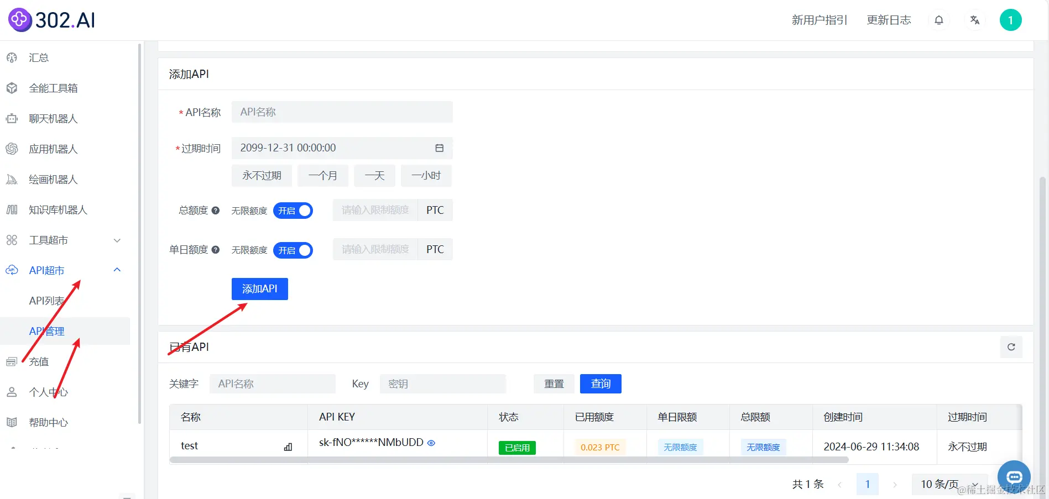Open the 帮助中心 menu item
Image resolution: width=1049 pixels, height=499 pixels.
point(48,422)
